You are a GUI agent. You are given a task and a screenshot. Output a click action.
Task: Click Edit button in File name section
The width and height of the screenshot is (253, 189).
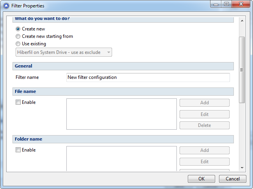(205, 114)
